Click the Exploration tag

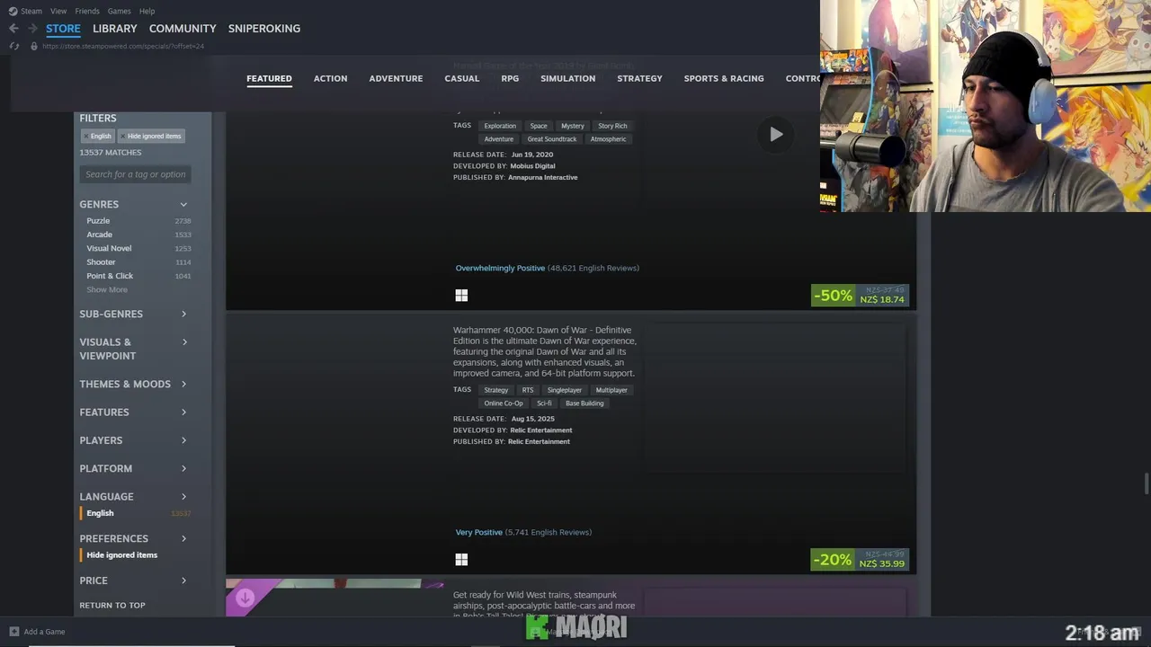pos(500,126)
